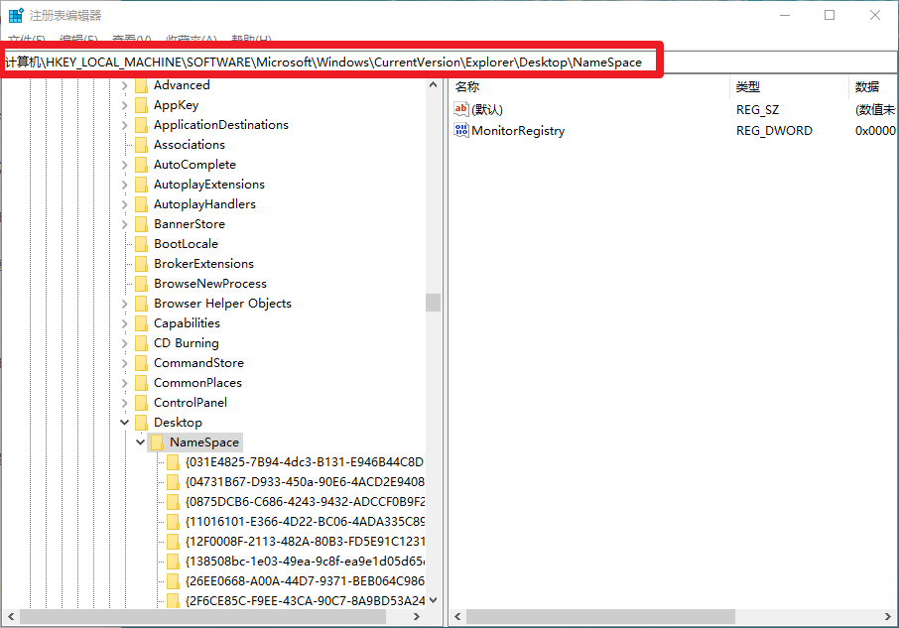
Task: Collapse the NameSpace key node
Action: [140, 442]
